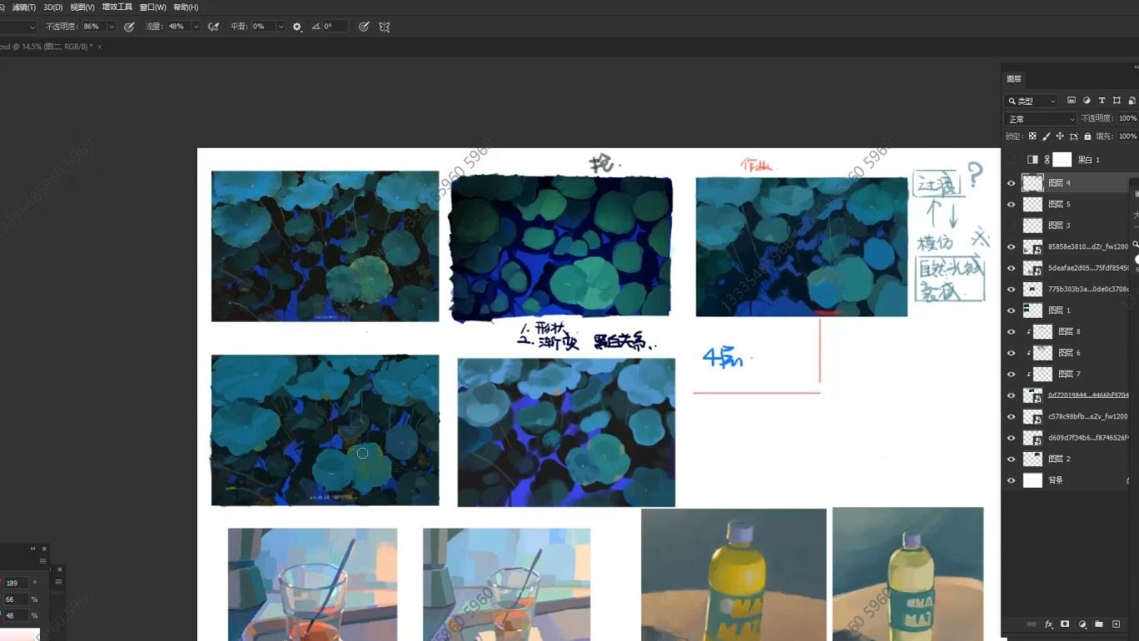Viewport: 1139px width, 641px height.
Task: Click mask link chain on 黑白 1
Action: (1047, 160)
